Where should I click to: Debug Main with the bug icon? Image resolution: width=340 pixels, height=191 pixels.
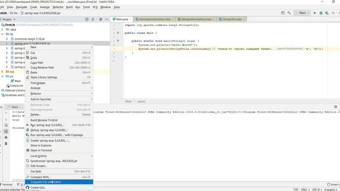(321, 13)
